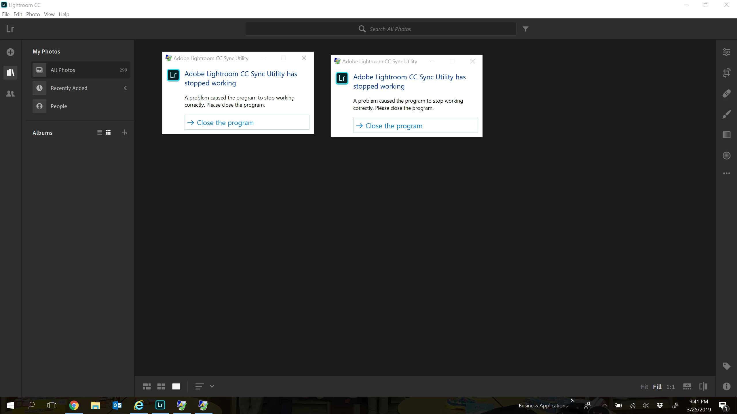Click the Add Photos plus icon

click(10, 52)
